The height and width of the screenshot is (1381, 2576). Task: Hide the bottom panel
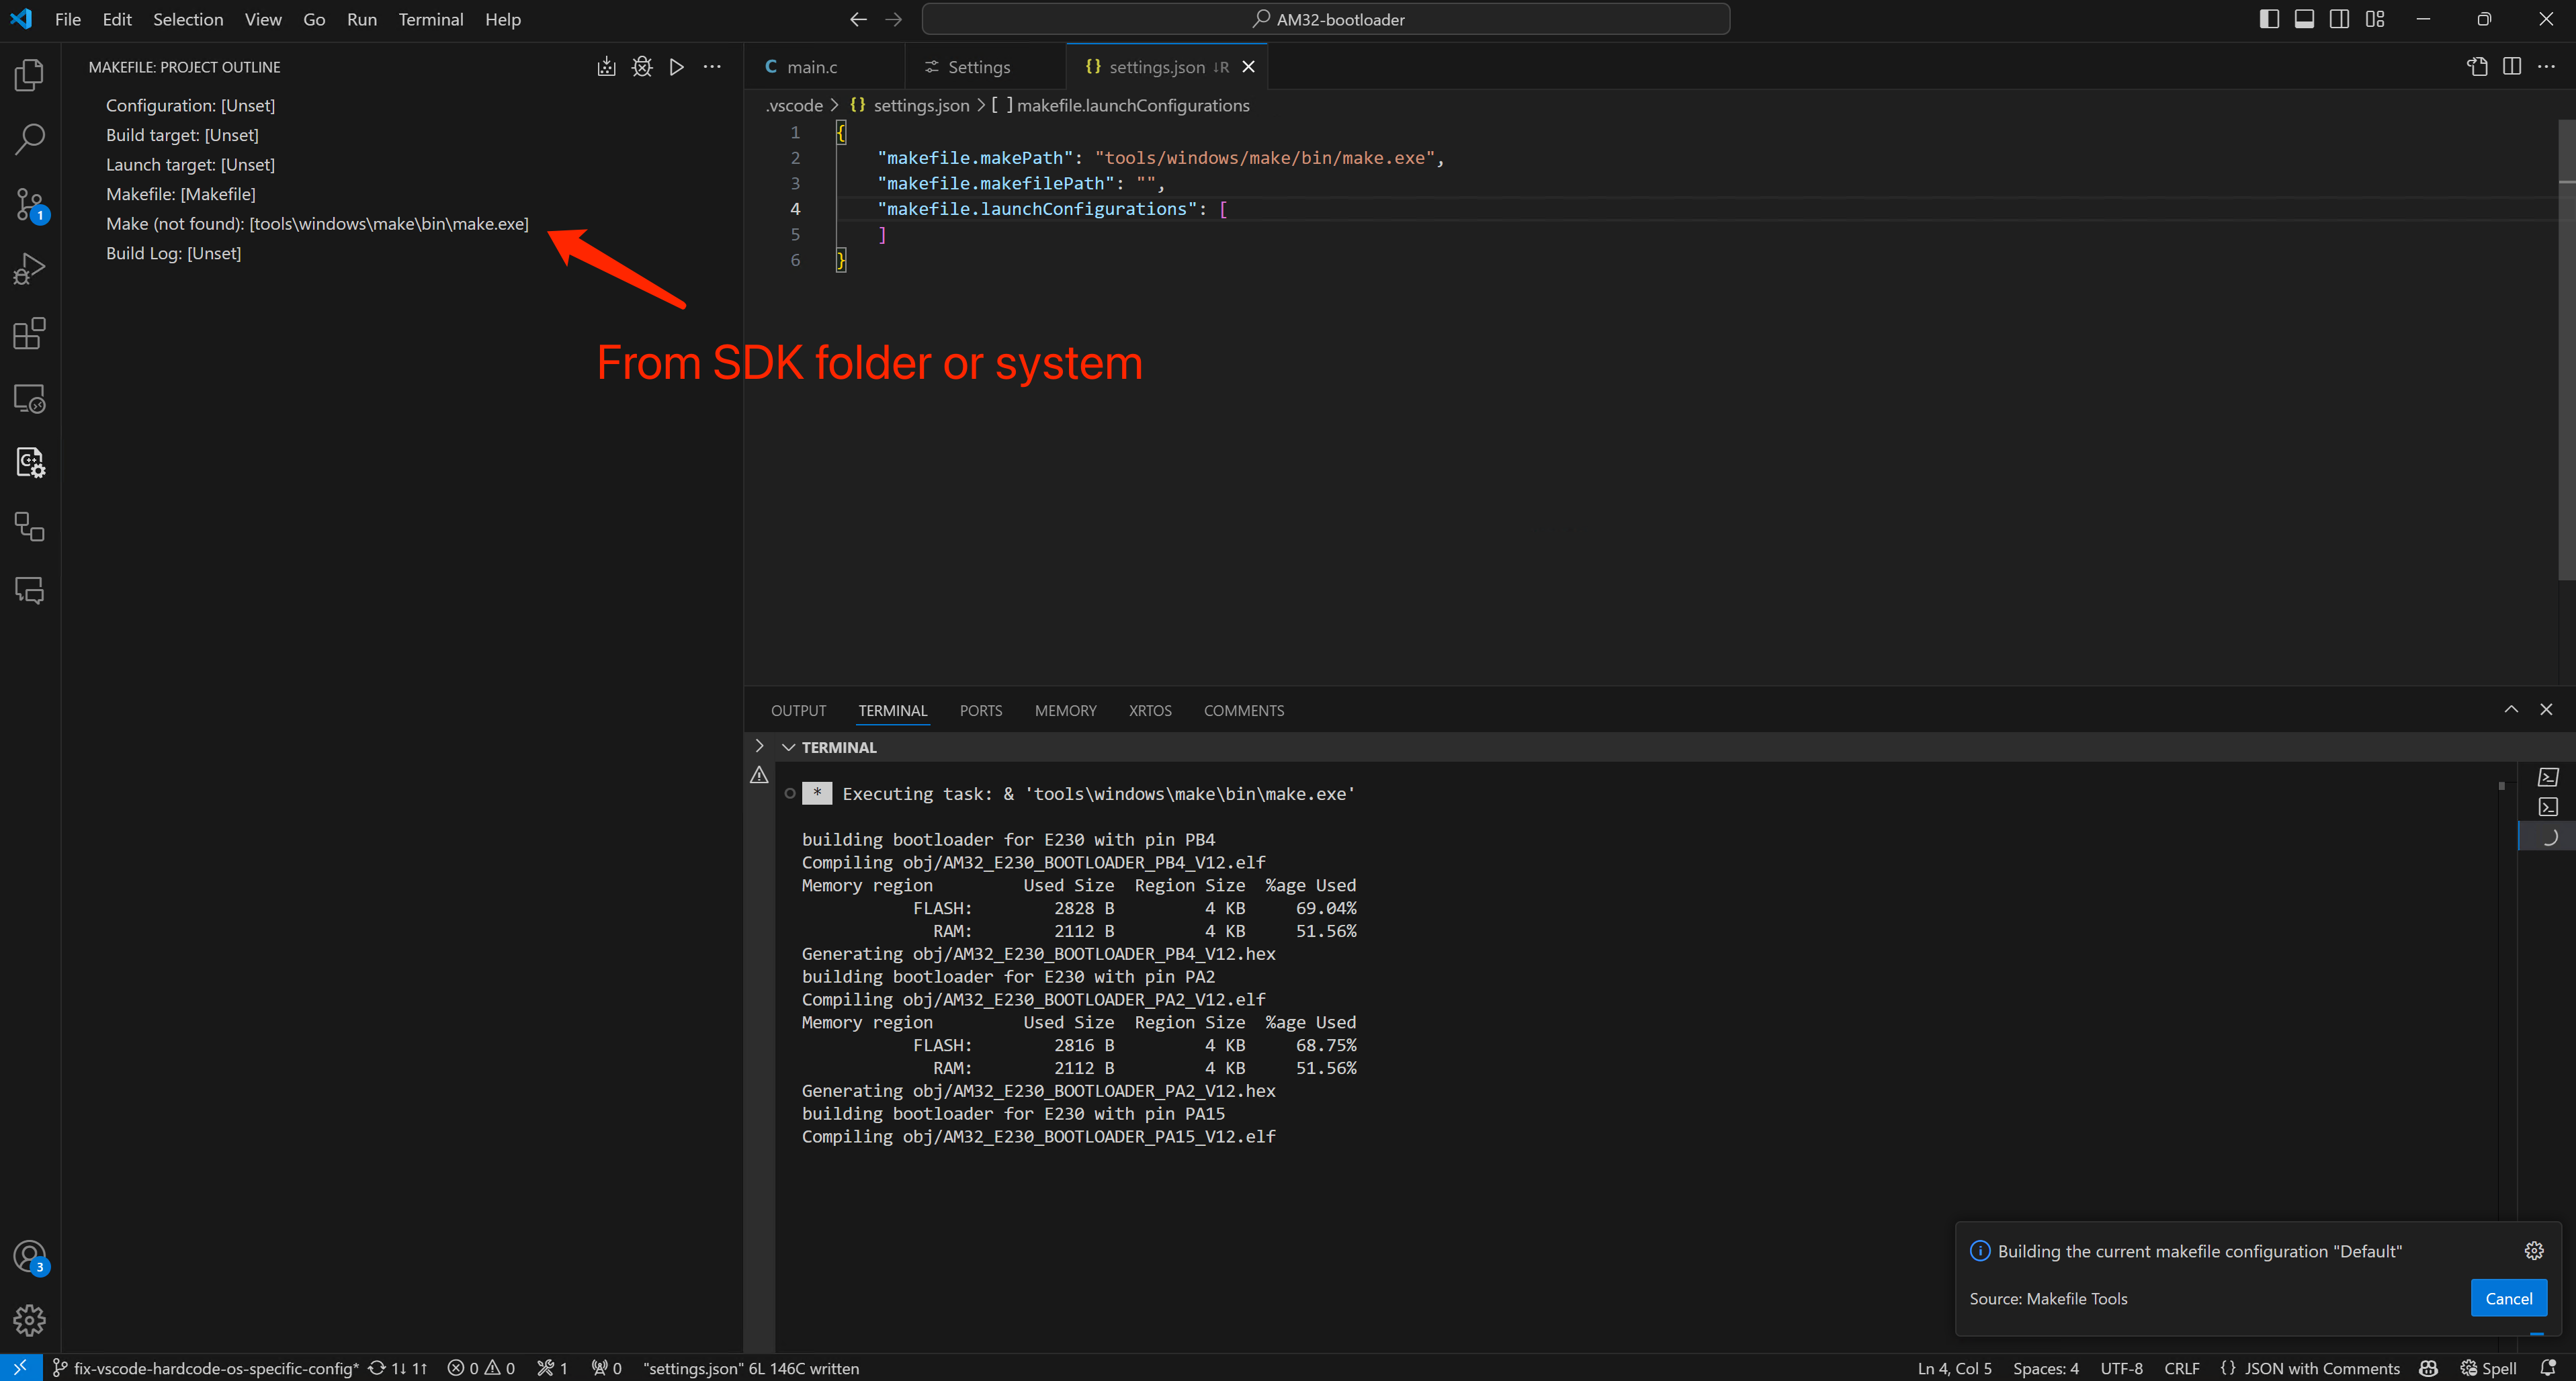pyautogui.click(x=2546, y=709)
